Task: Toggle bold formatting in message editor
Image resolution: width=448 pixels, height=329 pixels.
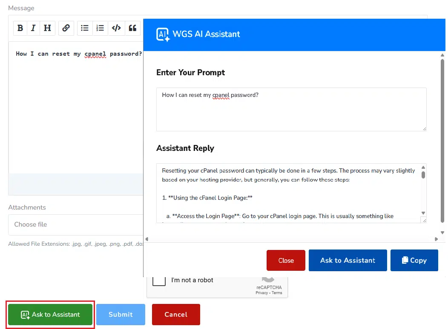Action: pyautogui.click(x=20, y=28)
